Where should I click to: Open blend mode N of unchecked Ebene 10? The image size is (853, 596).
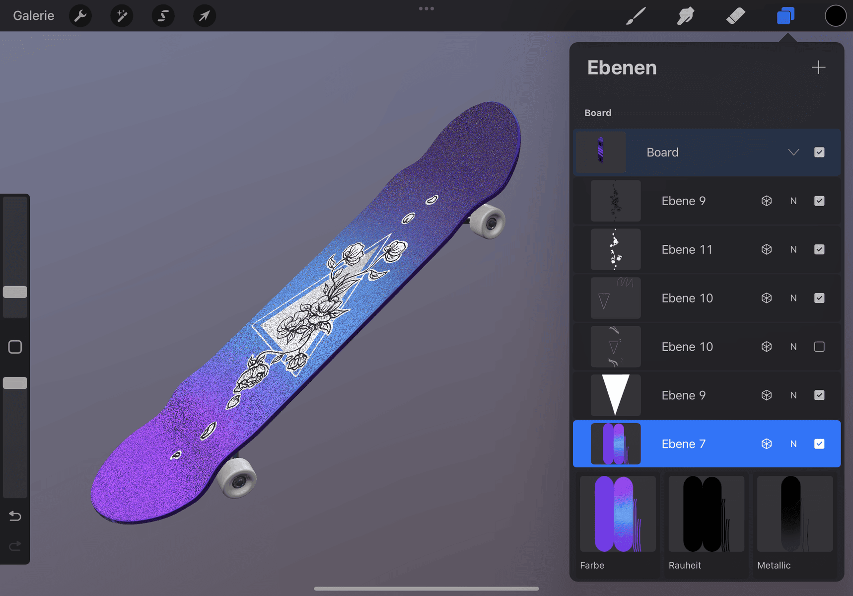[793, 347]
